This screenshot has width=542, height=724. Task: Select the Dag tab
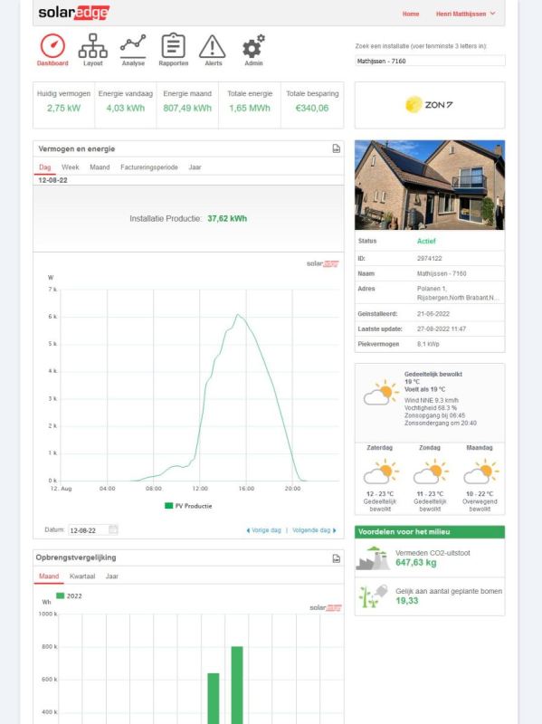pos(44,167)
